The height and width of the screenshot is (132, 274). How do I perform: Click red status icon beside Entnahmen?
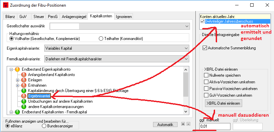point(23,85)
